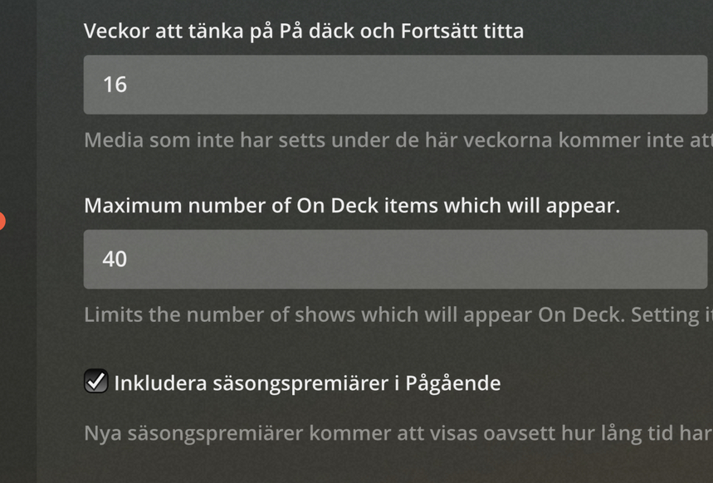Click the Fortsätt titta words in the heading
Screen dimensions: 713x483
(x=462, y=32)
